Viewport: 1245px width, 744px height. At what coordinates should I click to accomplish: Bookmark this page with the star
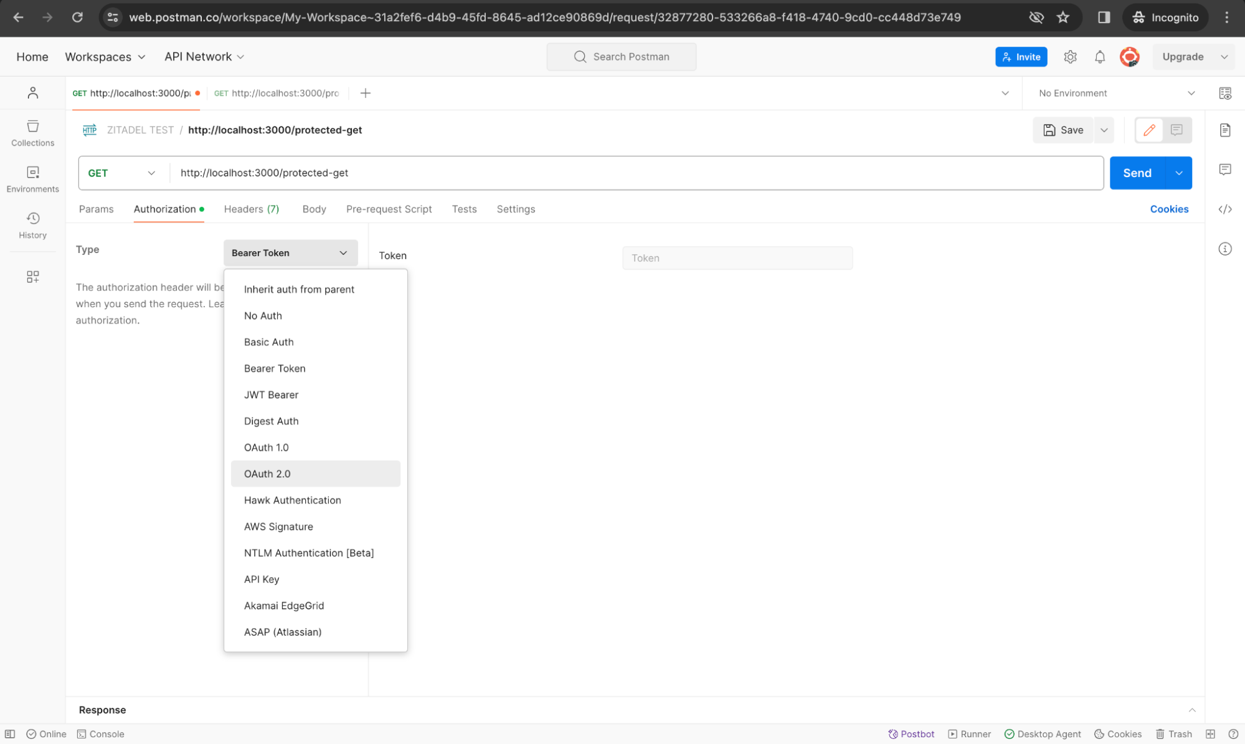point(1063,17)
